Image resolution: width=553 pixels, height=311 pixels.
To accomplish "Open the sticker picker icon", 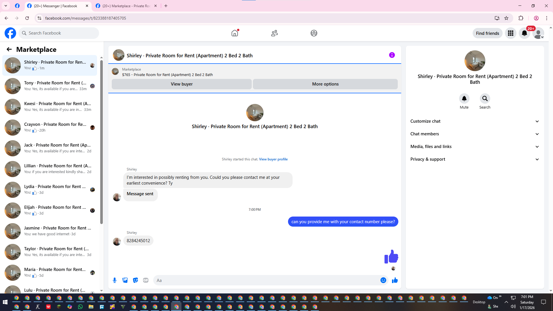I will (135, 280).
